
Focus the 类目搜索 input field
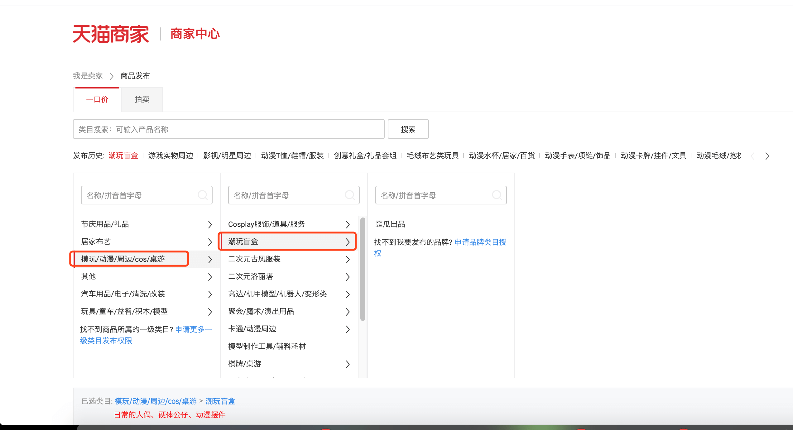(x=228, y=129)
